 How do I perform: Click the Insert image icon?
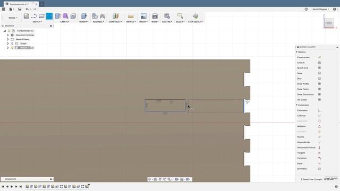(x=143, y=16)
